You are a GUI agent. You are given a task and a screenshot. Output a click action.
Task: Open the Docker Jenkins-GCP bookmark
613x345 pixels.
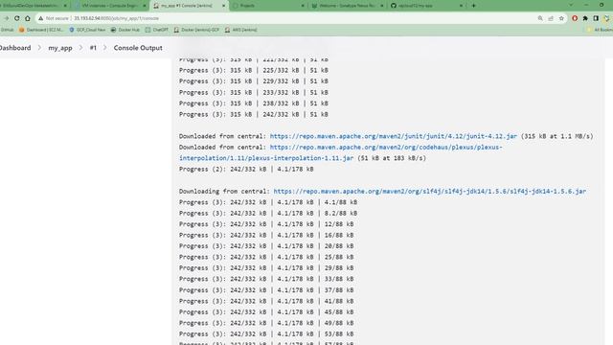coord(196,30)
